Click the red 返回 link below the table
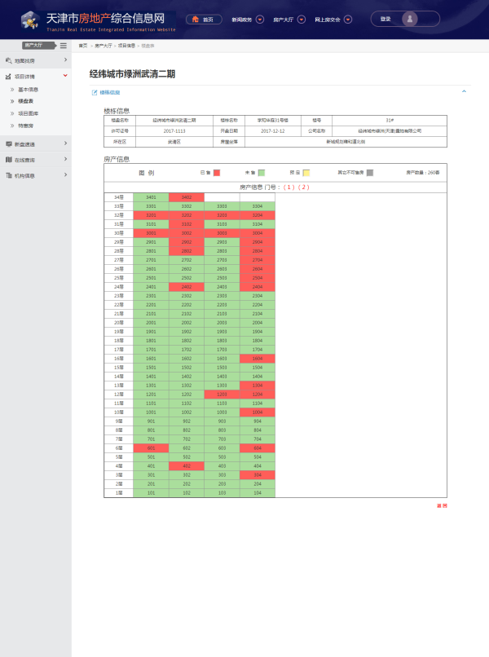Viewport: 489px width, 657px height. coord(442,505)
